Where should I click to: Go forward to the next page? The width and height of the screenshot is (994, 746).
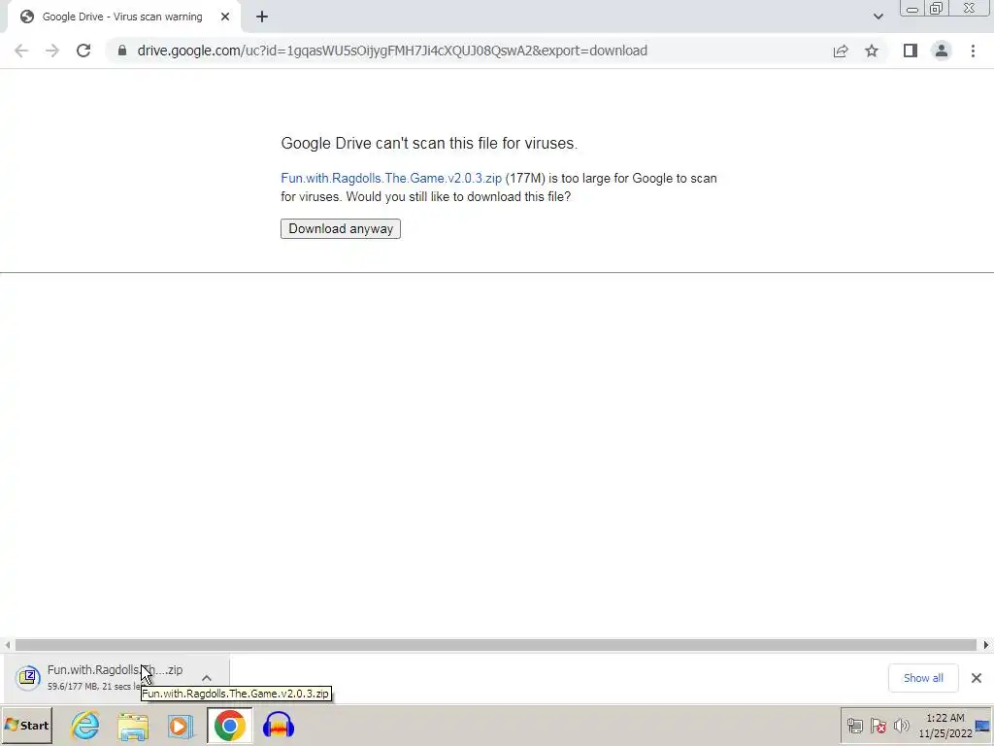coord(52,51)
